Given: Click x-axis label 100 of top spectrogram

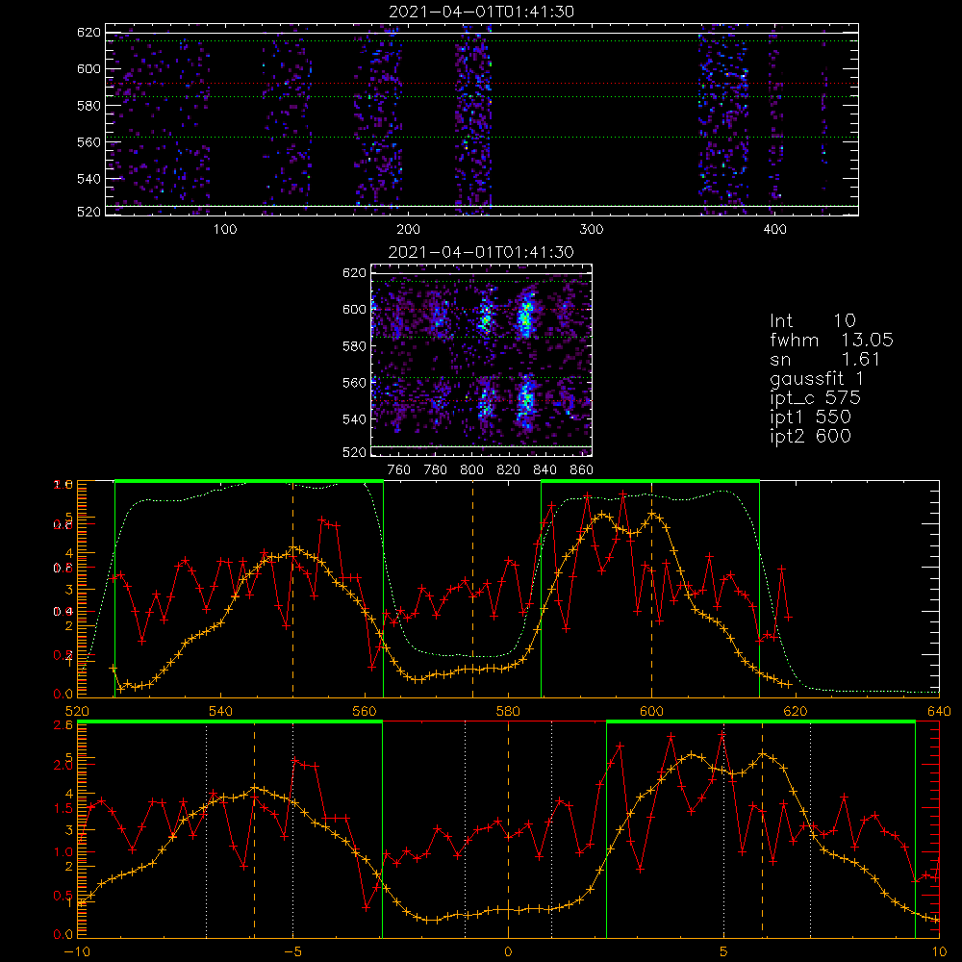Looking at the screenshot, I should pyautogui.click(x=225, y=230).
